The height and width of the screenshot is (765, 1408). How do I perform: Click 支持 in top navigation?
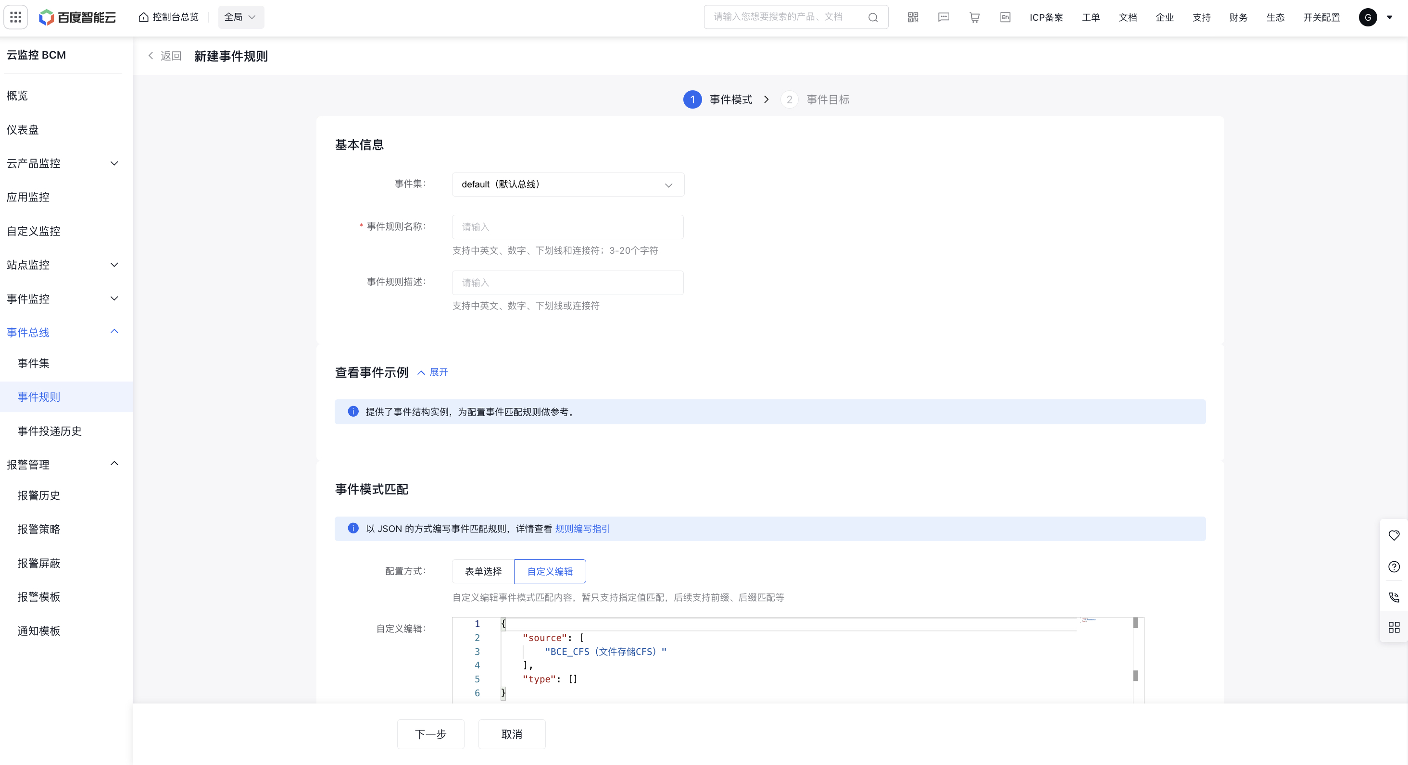coord(1201,17)
